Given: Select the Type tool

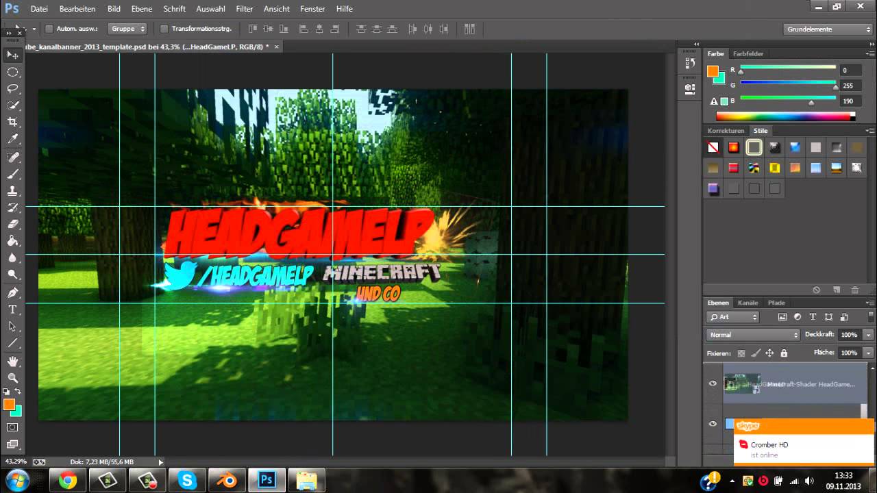Looking at the screenshot, I should [x=12, y=309].
